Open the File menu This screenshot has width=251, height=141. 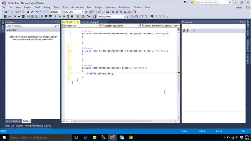coord(4,7)
